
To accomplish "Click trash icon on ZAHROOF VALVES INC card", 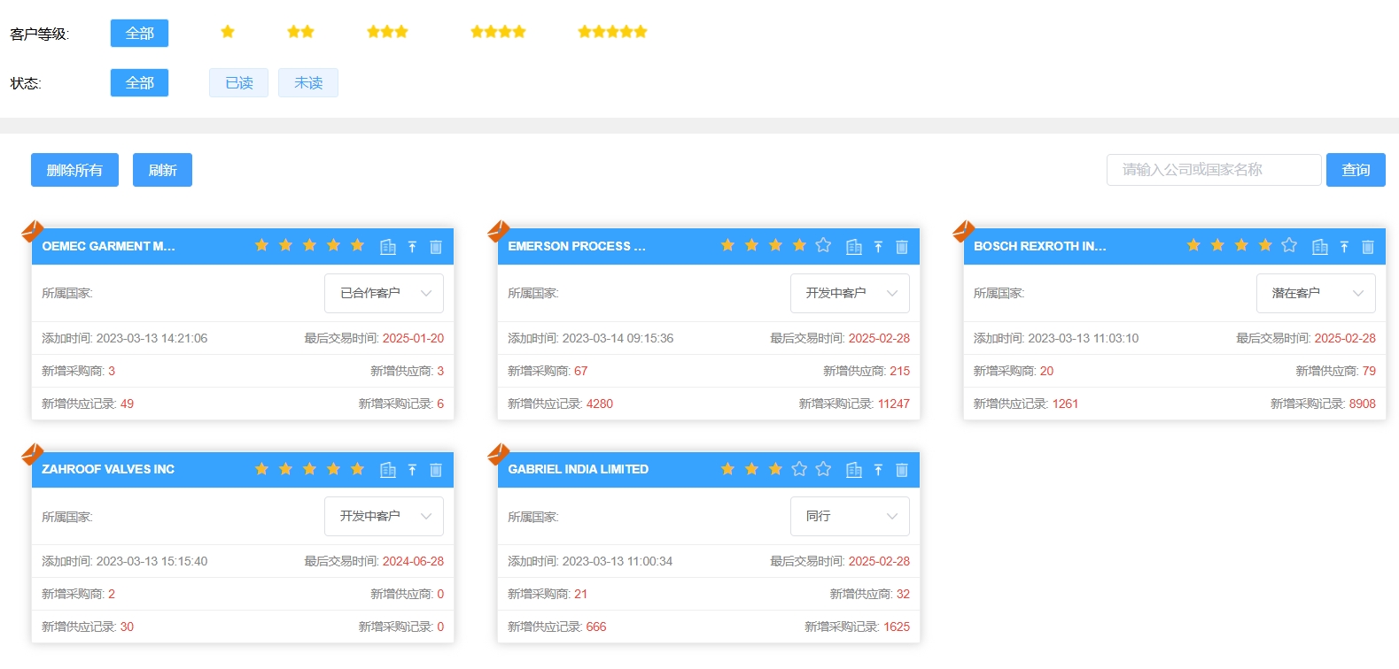I will coord(436,470).
